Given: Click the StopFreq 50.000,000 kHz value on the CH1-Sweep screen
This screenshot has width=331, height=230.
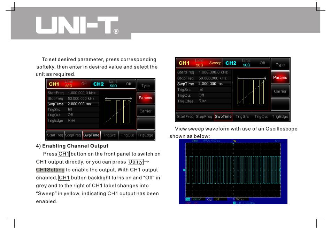Looking at the screenshot, I should point(213,78).
